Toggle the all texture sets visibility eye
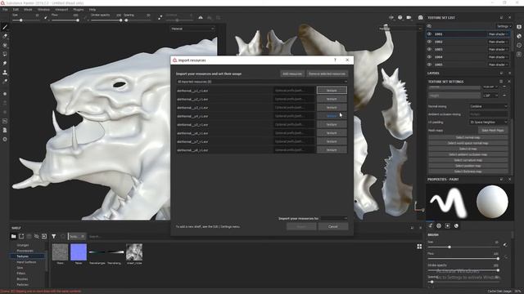 click(x=429, y=26)
